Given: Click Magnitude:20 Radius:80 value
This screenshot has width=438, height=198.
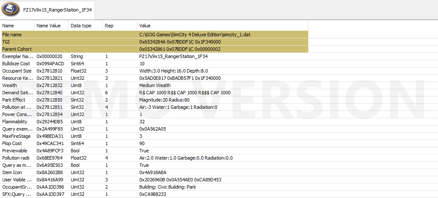Looking at the screenshot, I should (x=164, y=100).
